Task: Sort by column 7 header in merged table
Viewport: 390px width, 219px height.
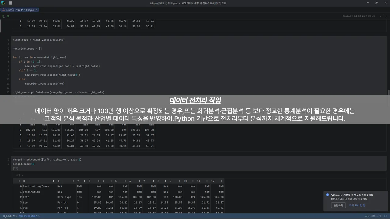Action: pyautogui.click(x=149, y=181)
